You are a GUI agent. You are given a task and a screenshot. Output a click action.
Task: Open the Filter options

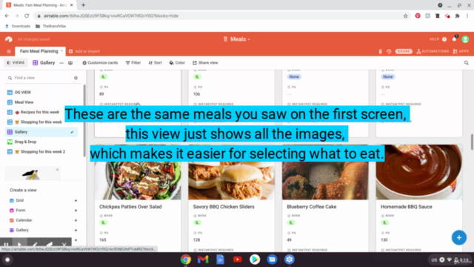click(x=133, y=62)
